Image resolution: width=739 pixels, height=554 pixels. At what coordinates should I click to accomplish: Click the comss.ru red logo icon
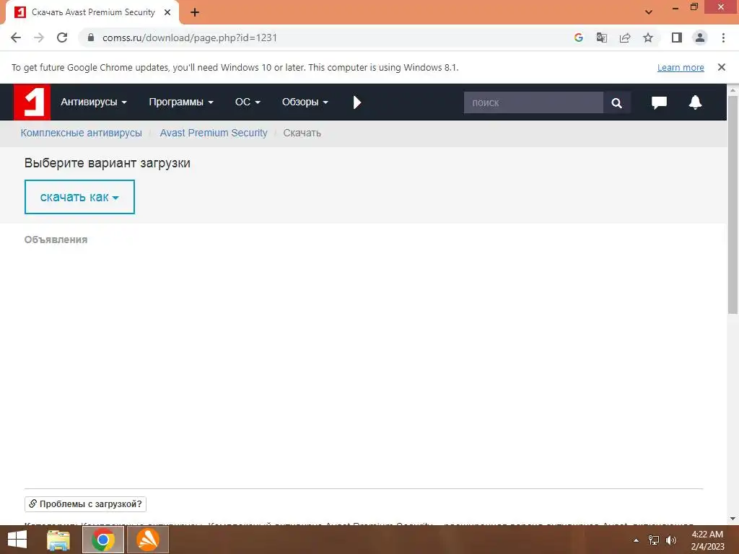pyautogui.click(x=32, y=102)
